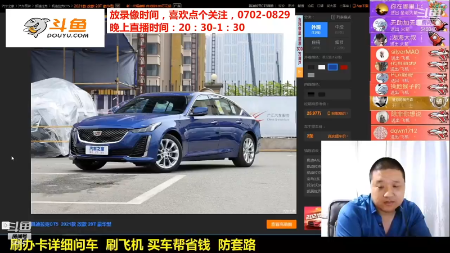450x253 pixels.
Task: Pick the black exterior color swatch
Action: [x=311, y=67]
